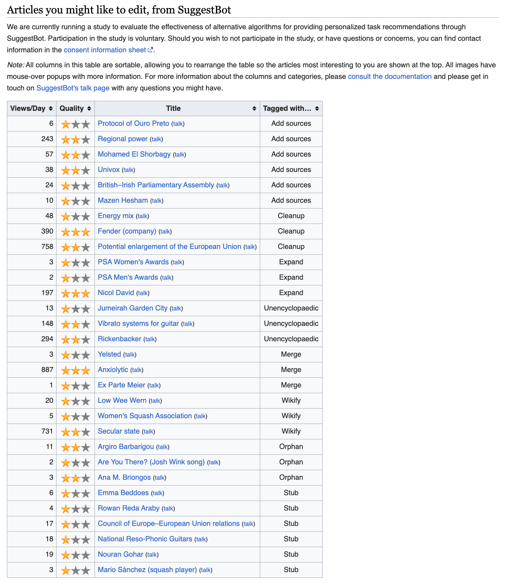Screen dimensions: 508x584
Task: Open Mario Sánchez (squash player) article
Action: point(147,570)
